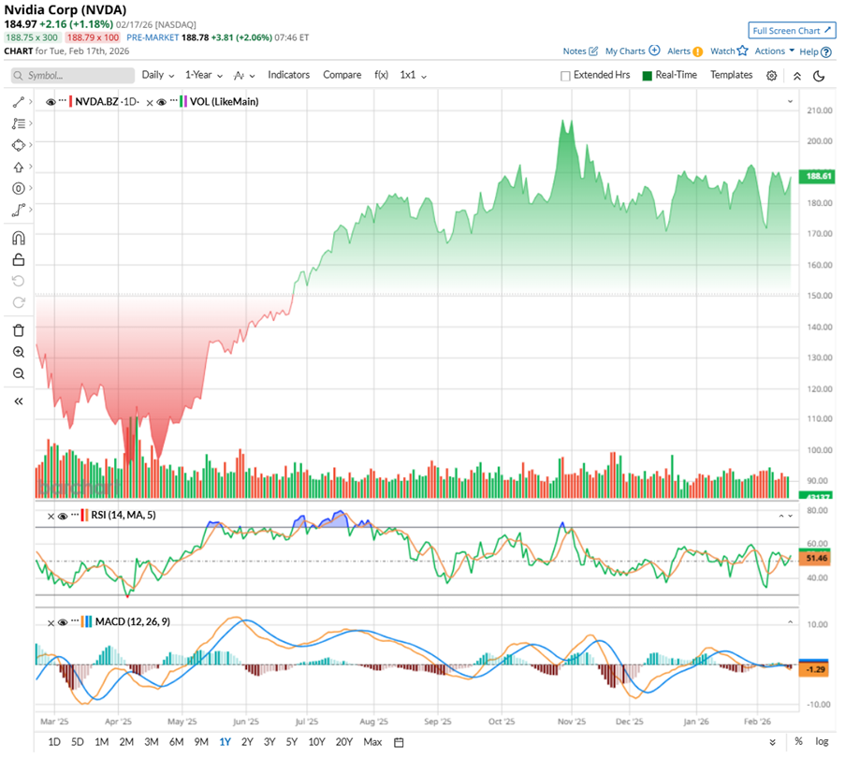Hide the NVDA.BZ price series eye icon

(x=51, y=102)
